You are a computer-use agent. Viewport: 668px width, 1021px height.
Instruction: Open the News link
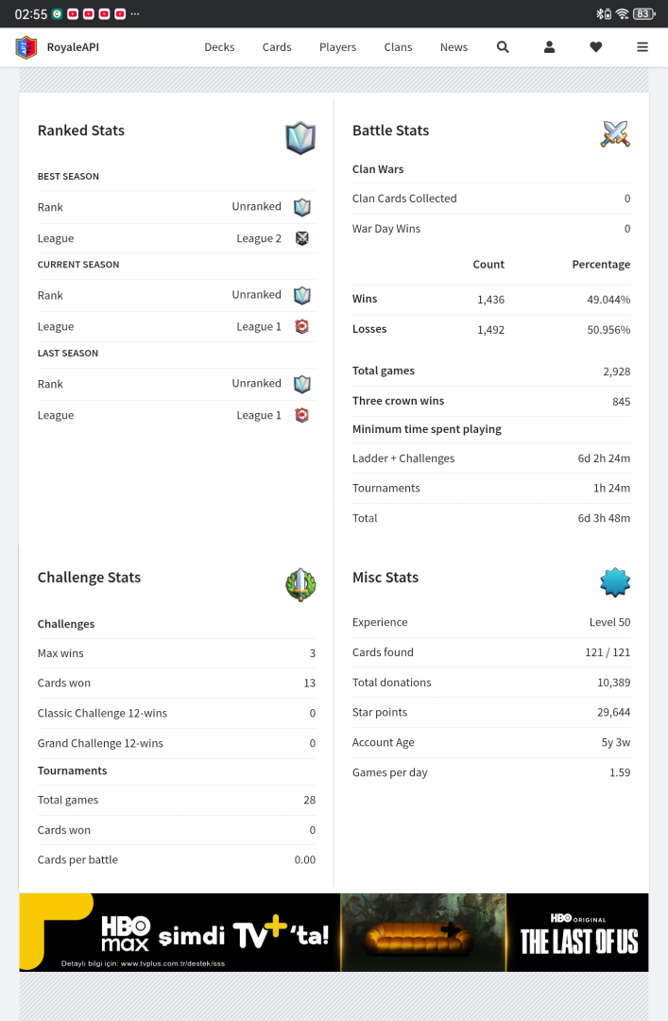(x=454, y=47)
